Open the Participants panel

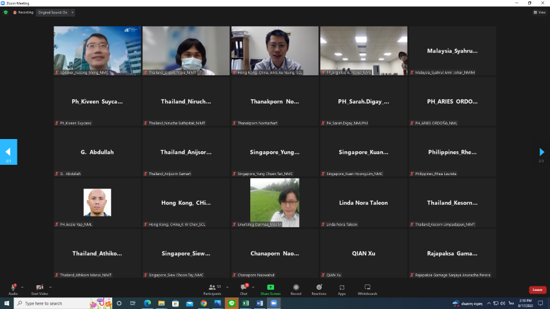click(x=211, y=288)
